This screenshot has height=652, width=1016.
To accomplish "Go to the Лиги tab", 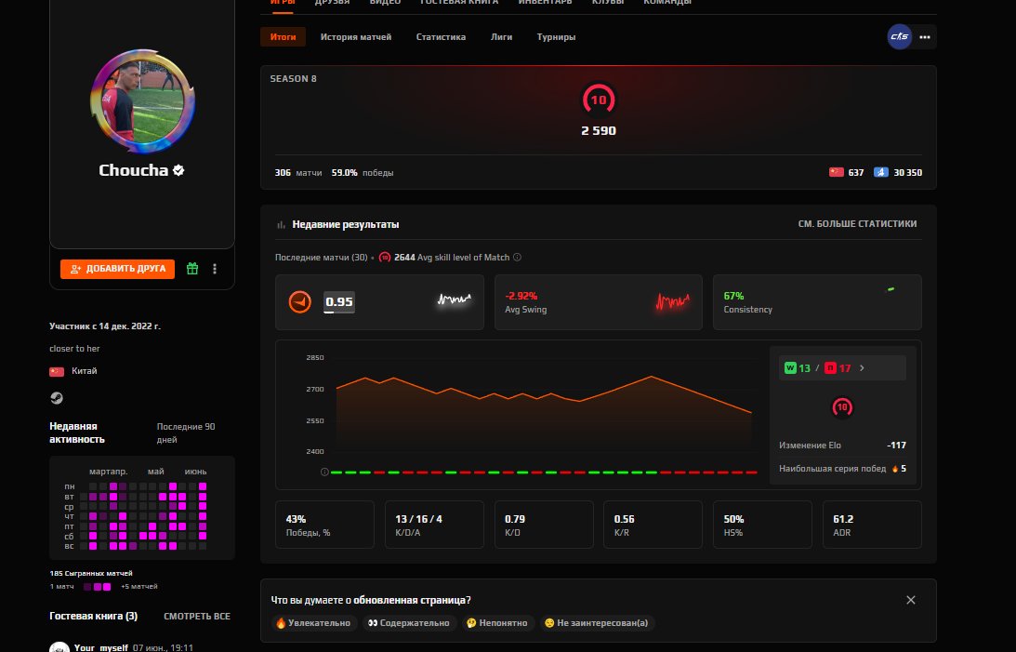I will 502,37.
